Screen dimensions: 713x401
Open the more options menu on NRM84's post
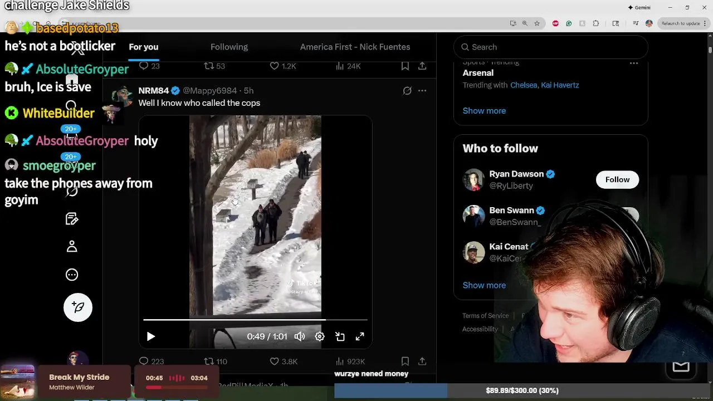tap(422, 90)
